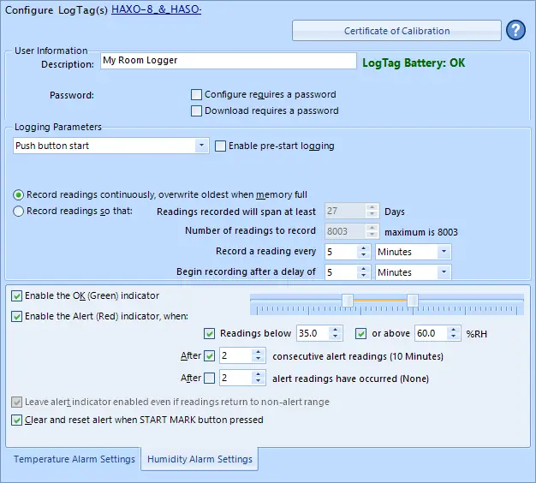Toggle Clear and reset alert when START MARK
This screenshot has height=483, width=536.
pyautogui.click(x=16, y=420)
